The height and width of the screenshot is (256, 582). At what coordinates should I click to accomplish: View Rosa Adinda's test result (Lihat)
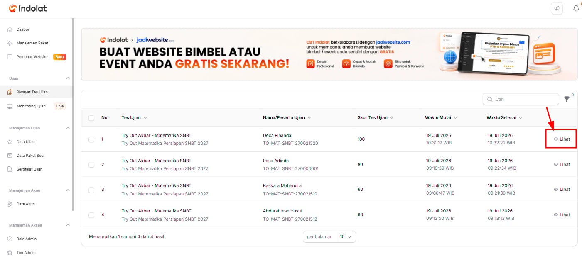[x=562, y=164]
